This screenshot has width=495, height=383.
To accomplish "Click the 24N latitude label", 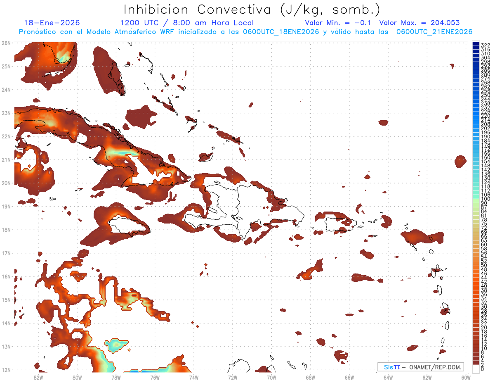I will pyautogui.click(x=6, y=90).
